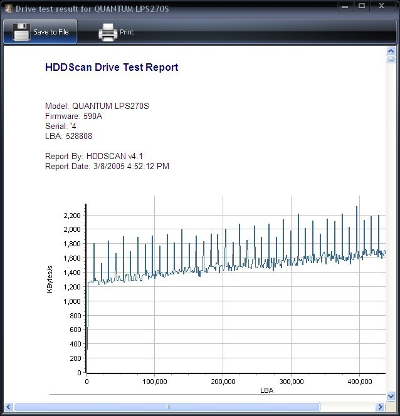Screen dimensions: 400x416
Task: Click the horizontal scrollbar thumb
Action: click(167, 407)
